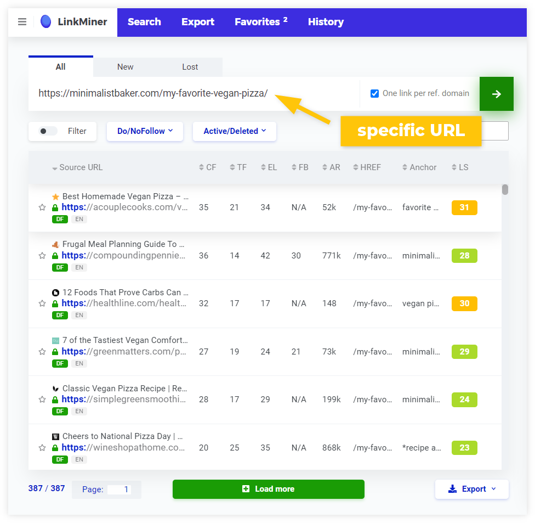Viewport: 535px width, 523px height.
Task: Click the LS score 28 badge
Action: pos(464,256)
